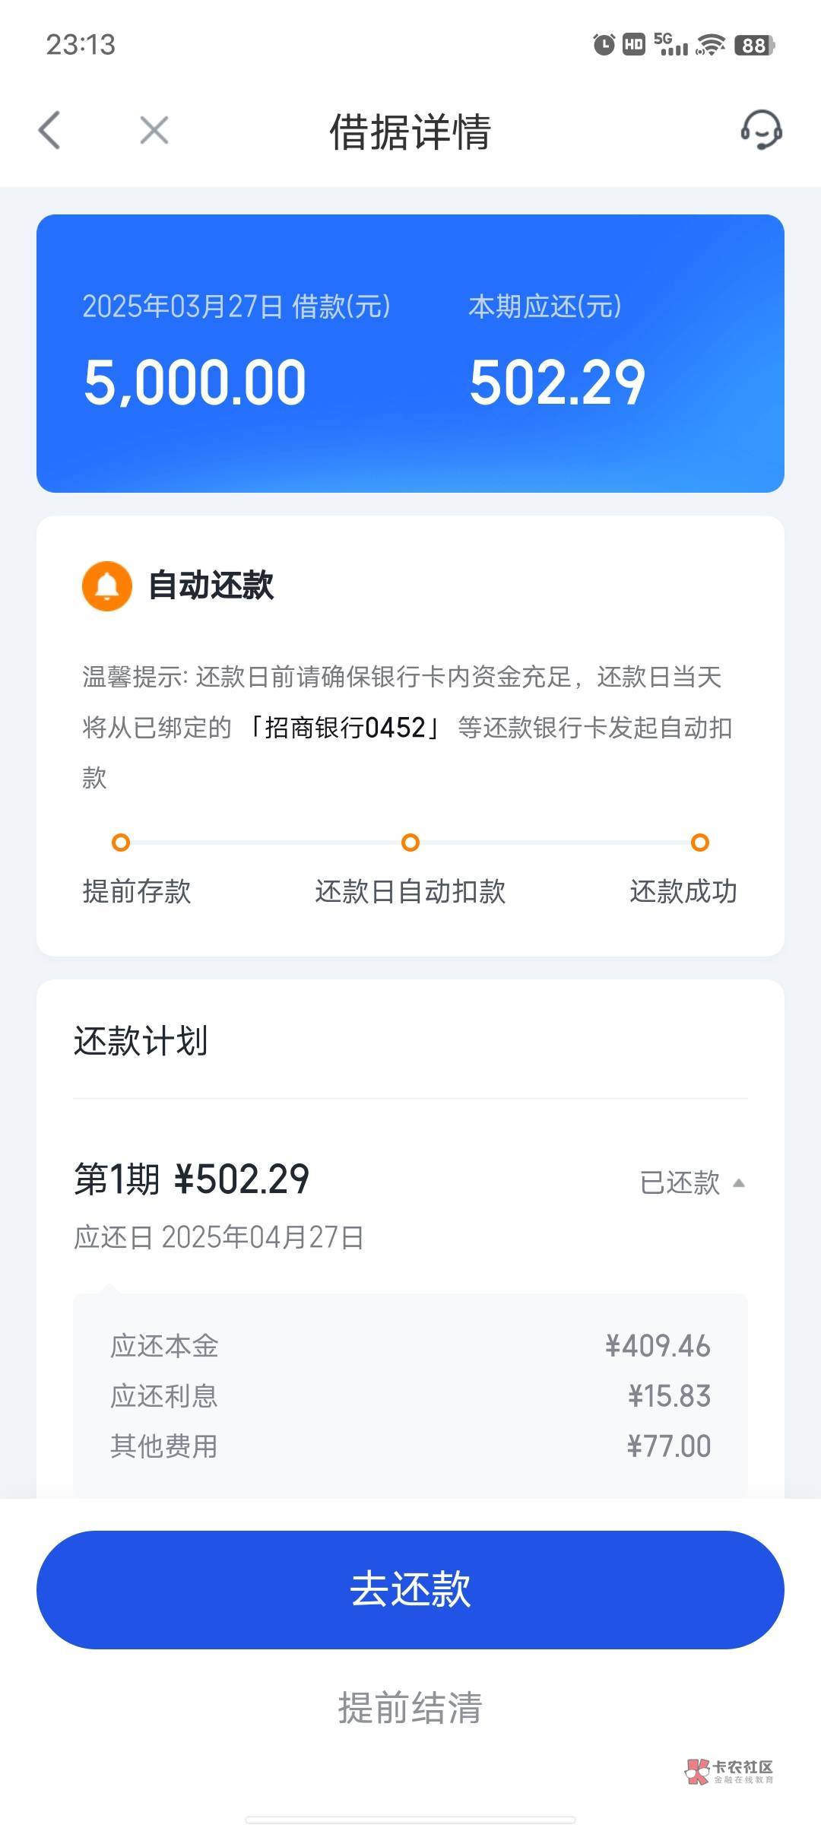This screenshot has height=1825, width=821.
Task: Close the page with X icon
Action: pyautogui.click(x=154, y=130)
